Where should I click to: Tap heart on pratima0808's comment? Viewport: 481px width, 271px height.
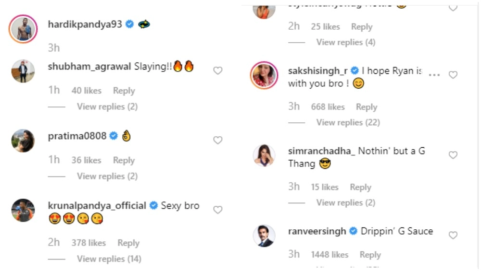tap(218, 141)
